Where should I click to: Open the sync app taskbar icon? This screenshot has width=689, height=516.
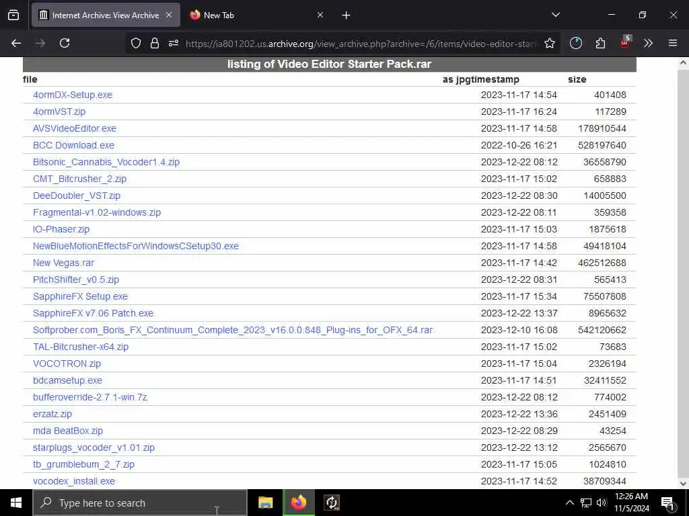click(x=331, y=503)
